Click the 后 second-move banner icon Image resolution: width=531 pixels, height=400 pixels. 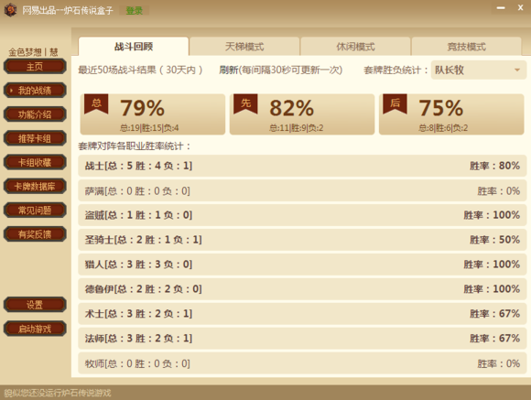(396, 103)
